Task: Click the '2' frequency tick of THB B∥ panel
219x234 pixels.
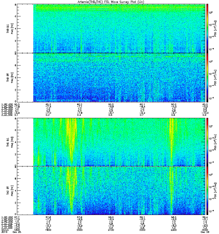Action: point(15,90)
